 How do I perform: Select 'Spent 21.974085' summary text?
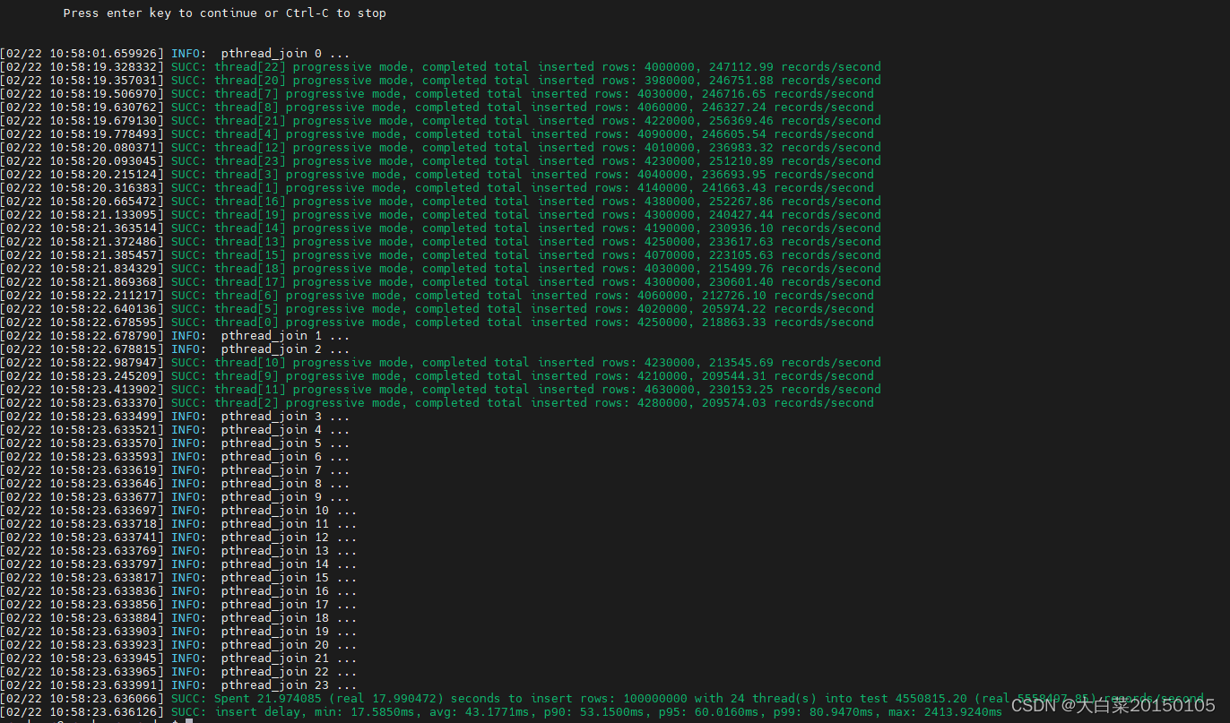(x=267, y=699)
